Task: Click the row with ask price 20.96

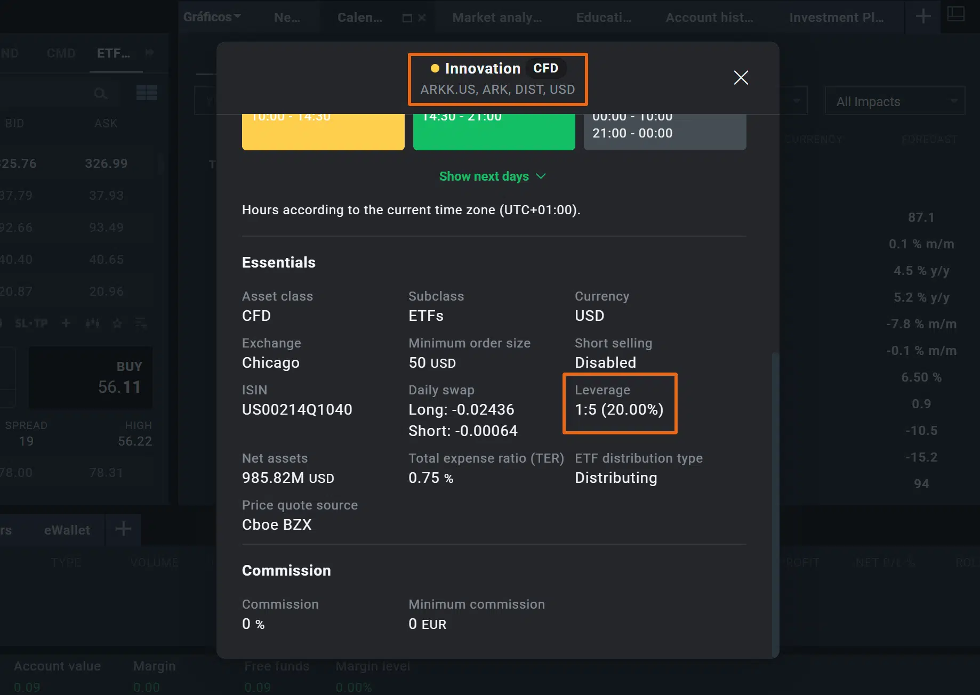Action: coord(77,292)
